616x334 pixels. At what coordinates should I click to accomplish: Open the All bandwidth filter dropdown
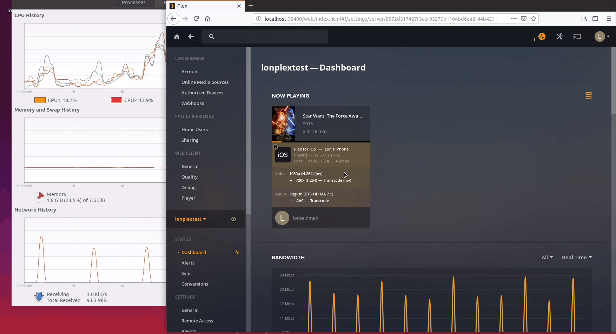pos(547,258)
